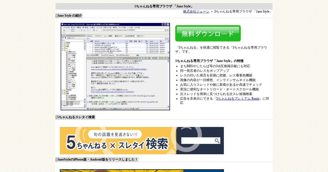Select the JaneStyleのiPhone版・Android版 release heading
Image resolution: width=328 pixels, height=172 pixels.
98,159
